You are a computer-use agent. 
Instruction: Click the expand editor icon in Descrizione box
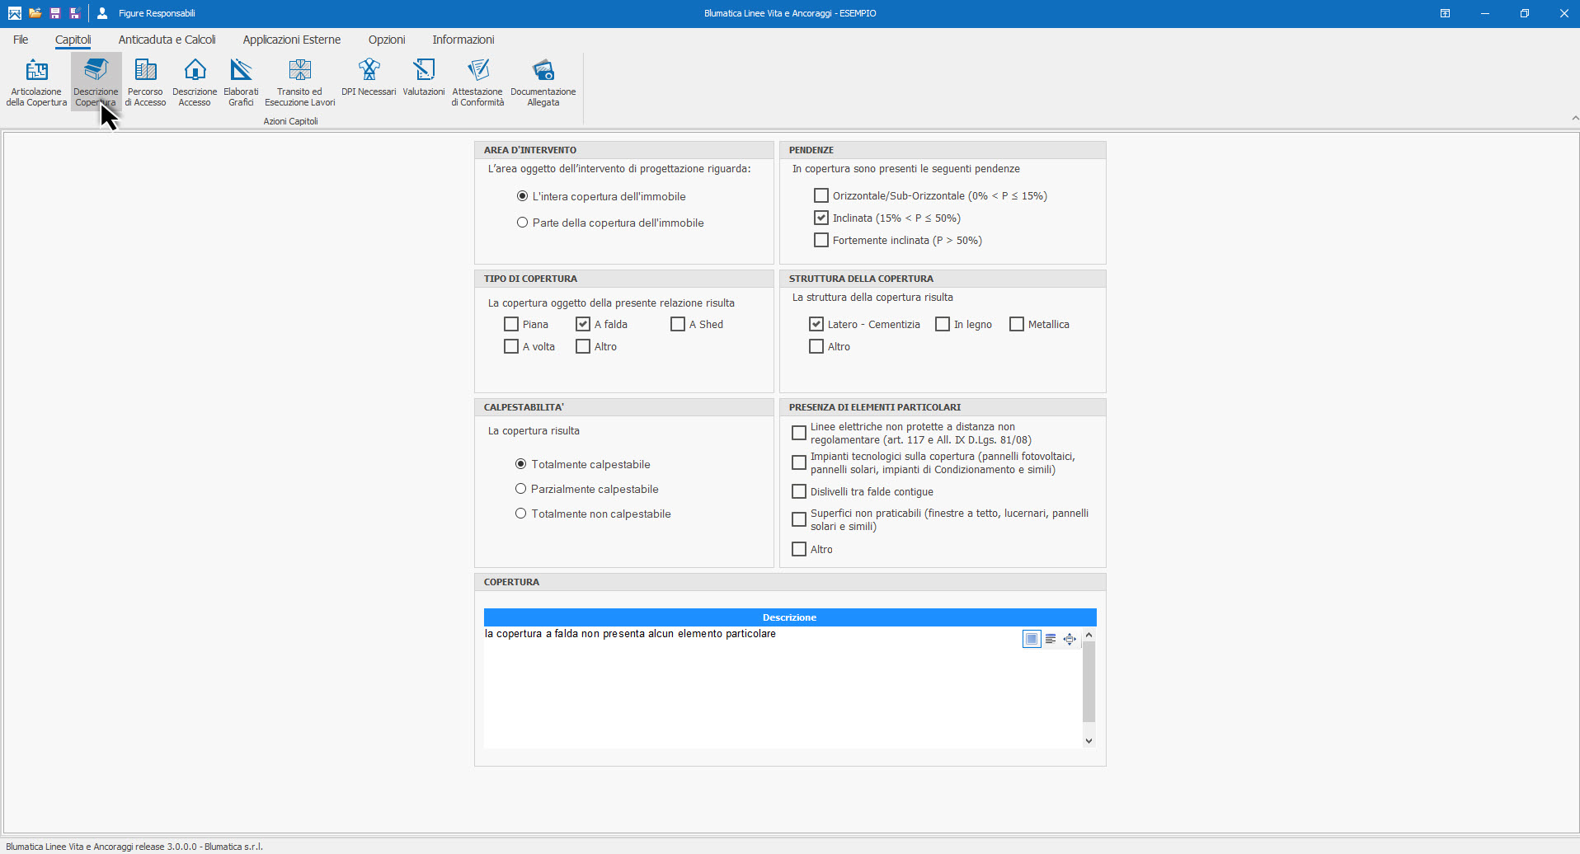[1070, 639]
